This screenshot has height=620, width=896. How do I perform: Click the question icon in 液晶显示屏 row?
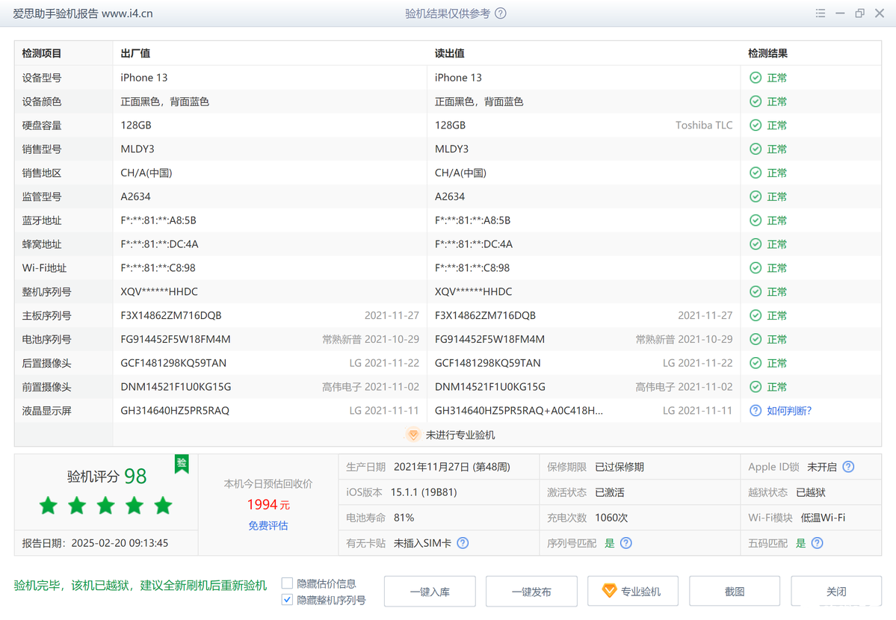(x=756, y=410)
